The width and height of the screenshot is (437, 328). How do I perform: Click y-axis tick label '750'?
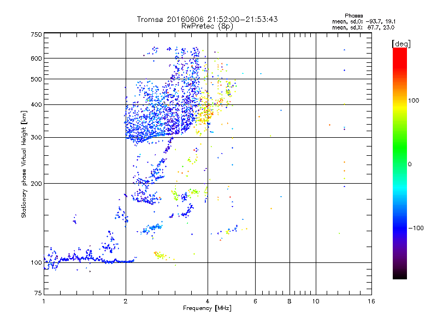[x=36, y=34]
